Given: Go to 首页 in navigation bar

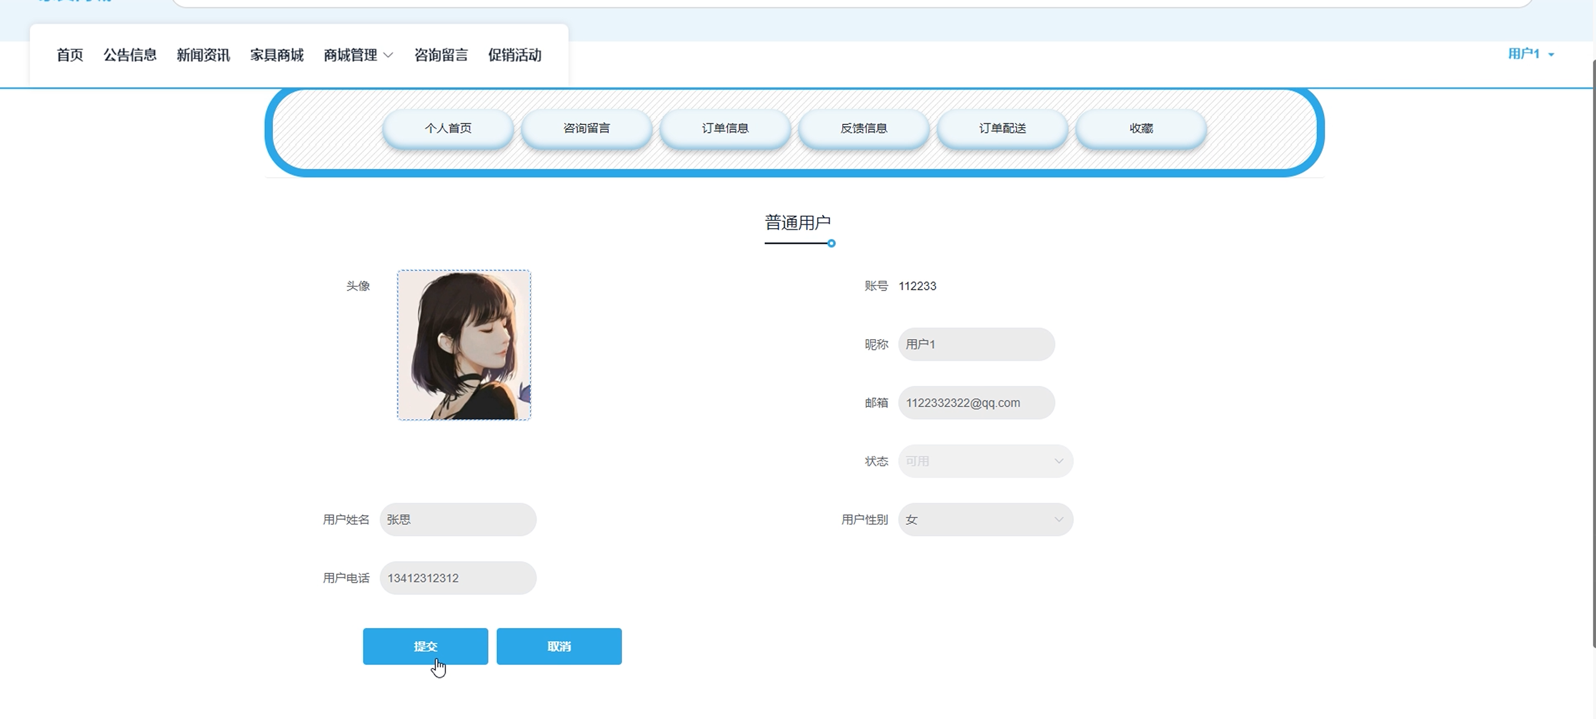Looking at the screenshot, I should coord(69,55).
